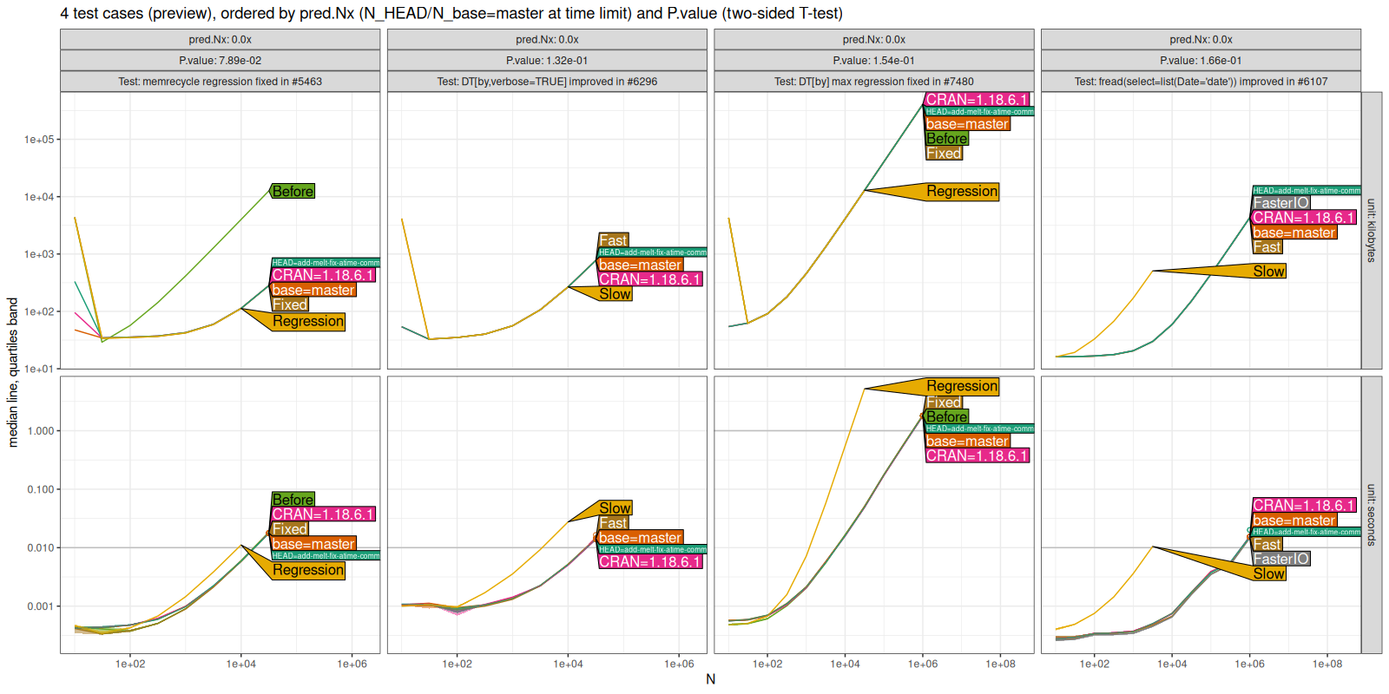Image resolution: width=1389 pixels, height=694 pixels.
Task: Select the "P.value: 7.89e-02" strip label
Action: pos(220,61)
